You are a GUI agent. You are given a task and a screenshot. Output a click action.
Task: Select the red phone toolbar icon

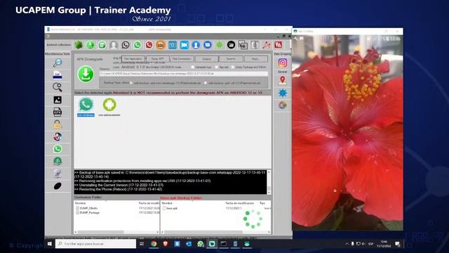149,45
